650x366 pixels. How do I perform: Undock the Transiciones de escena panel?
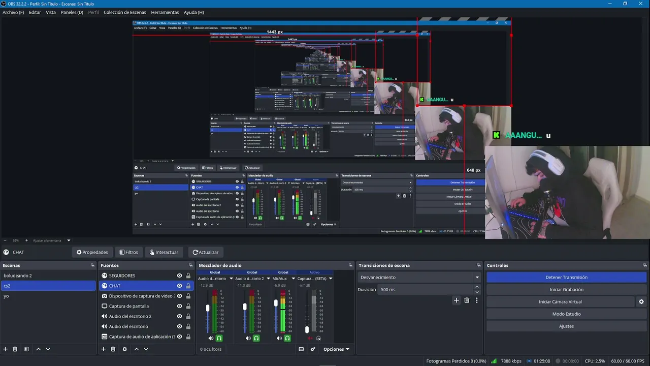(478, 265)
